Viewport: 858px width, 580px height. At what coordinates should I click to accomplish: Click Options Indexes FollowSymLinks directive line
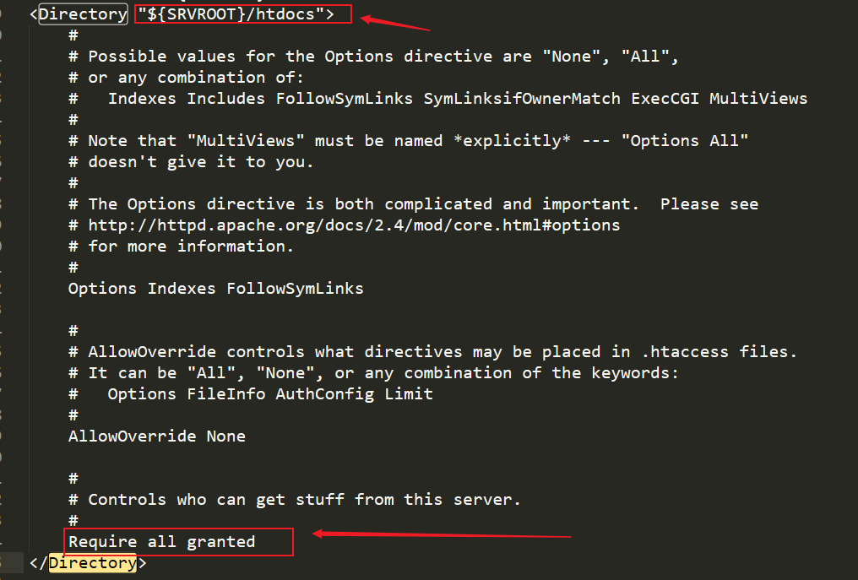[215, 289]
